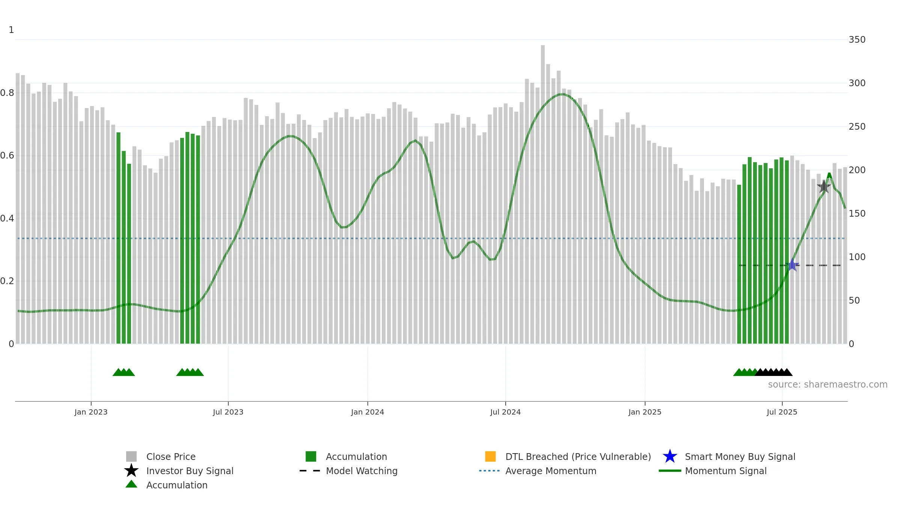Image resolution: width=901 pixels, height=506 pixels.
Task: Select the Jul 2025 axis tick label
Action: pos(782,412)
